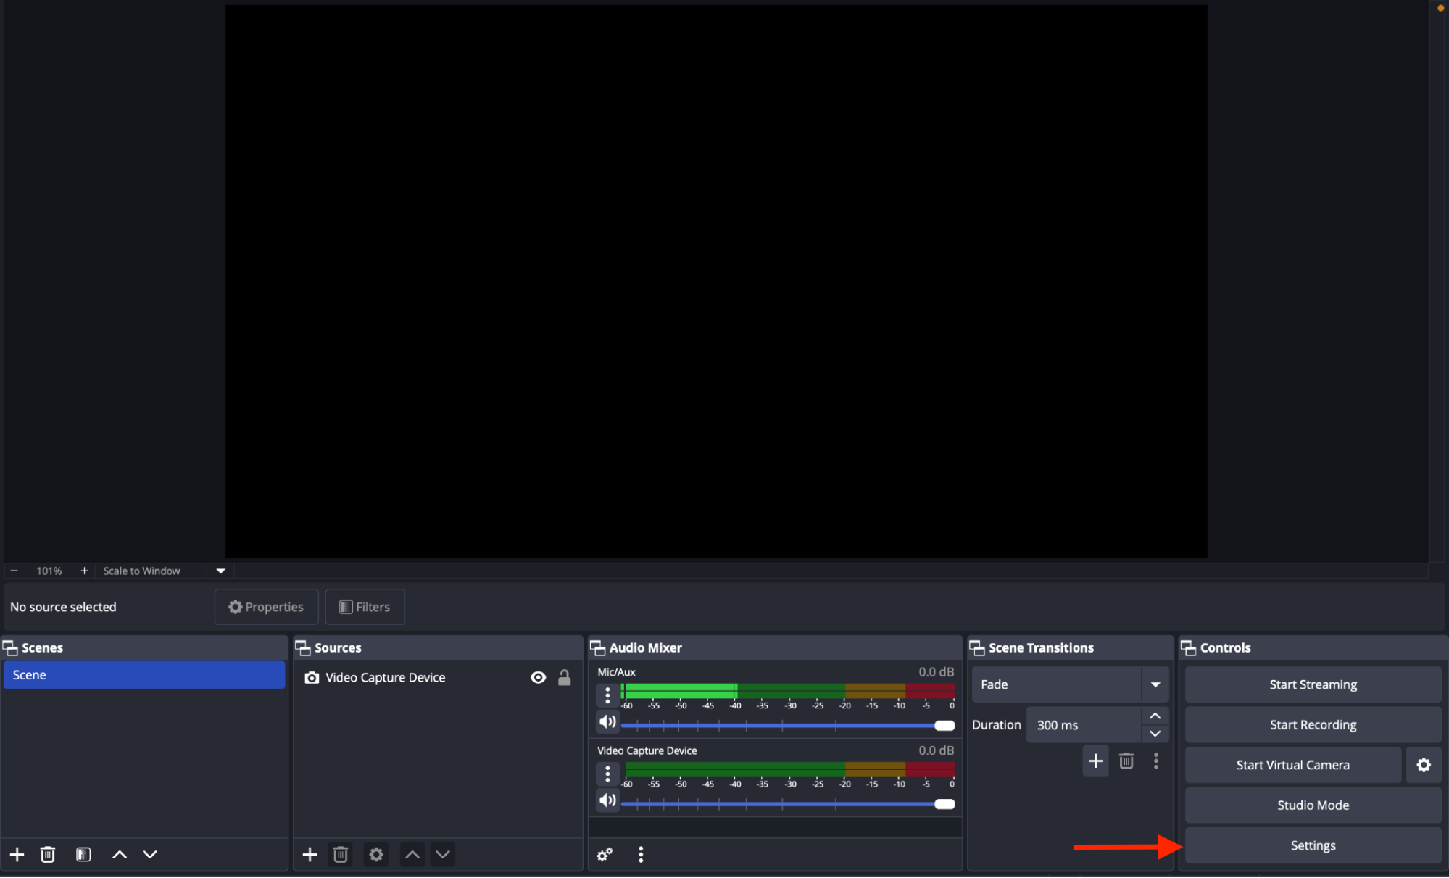The width and height of the screenshot is (1449, 878).
Task: Add a new scene with plus icon
Action: pos(17,855)
